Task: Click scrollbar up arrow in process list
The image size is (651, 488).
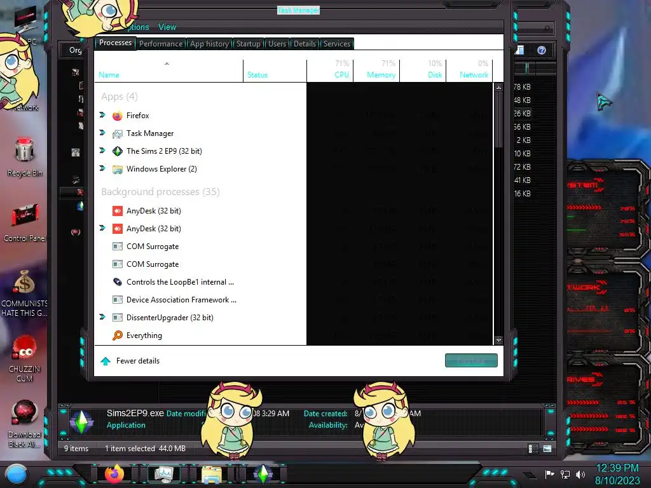Action: pos(498,88)
